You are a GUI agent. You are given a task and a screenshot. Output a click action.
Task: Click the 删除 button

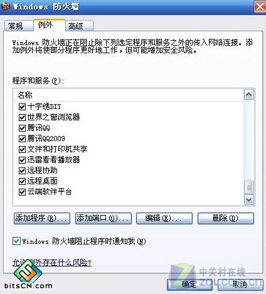click(226, 218)
